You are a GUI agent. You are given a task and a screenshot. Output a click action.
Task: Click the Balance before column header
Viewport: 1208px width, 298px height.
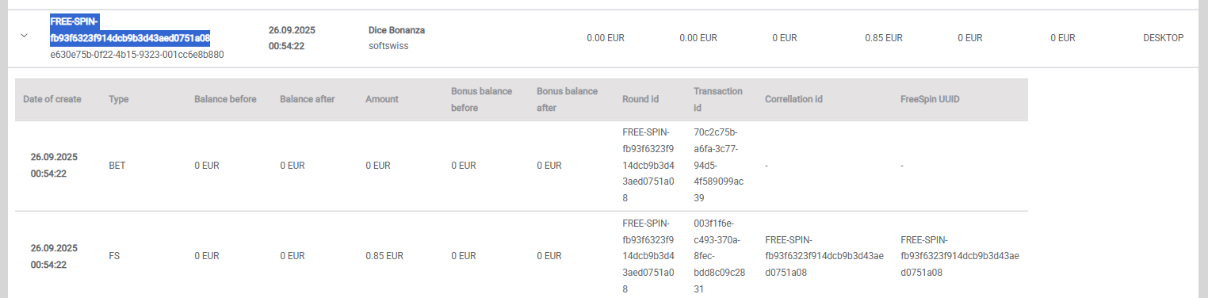point(226,99)
